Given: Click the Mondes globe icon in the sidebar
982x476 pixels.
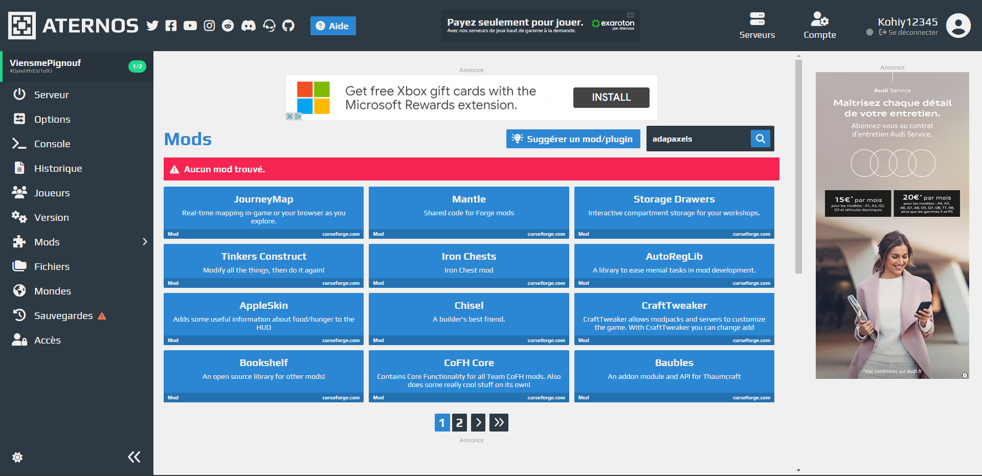Looking at the screenshot, I should coord(19,290).
